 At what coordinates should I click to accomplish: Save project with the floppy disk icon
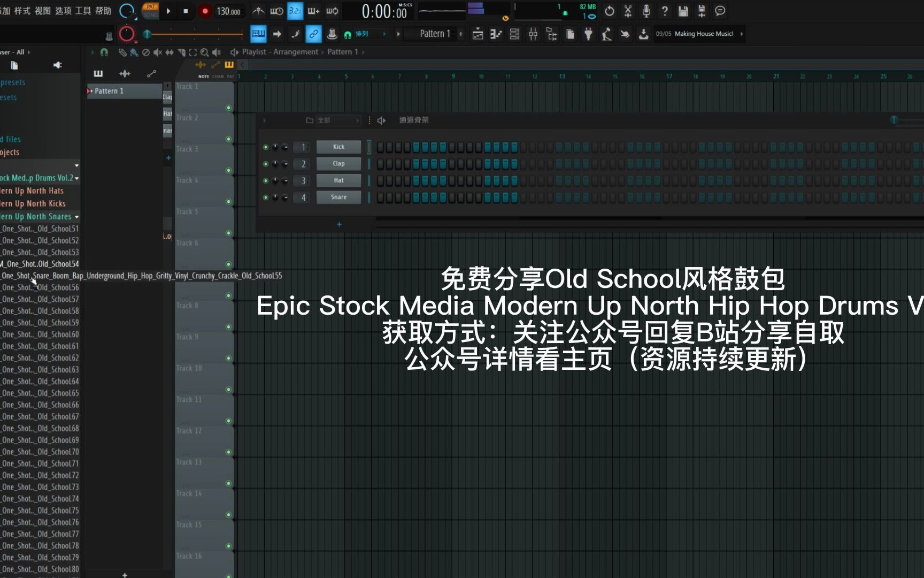click(x=683, y=11)
